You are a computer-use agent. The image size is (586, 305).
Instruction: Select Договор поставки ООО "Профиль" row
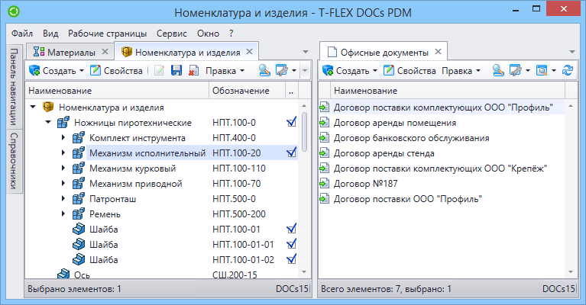(442, 199)
